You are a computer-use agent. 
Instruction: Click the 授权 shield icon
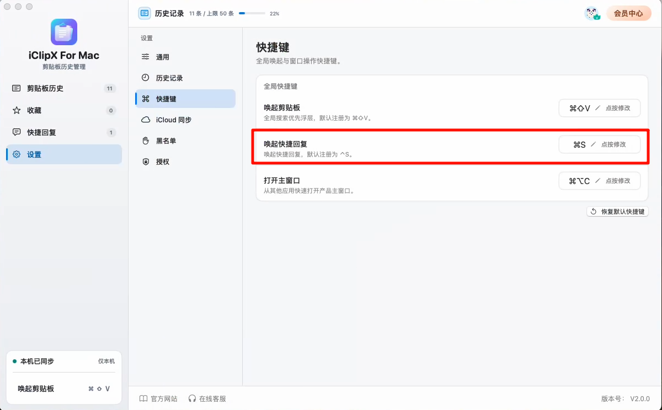[146, 161]
